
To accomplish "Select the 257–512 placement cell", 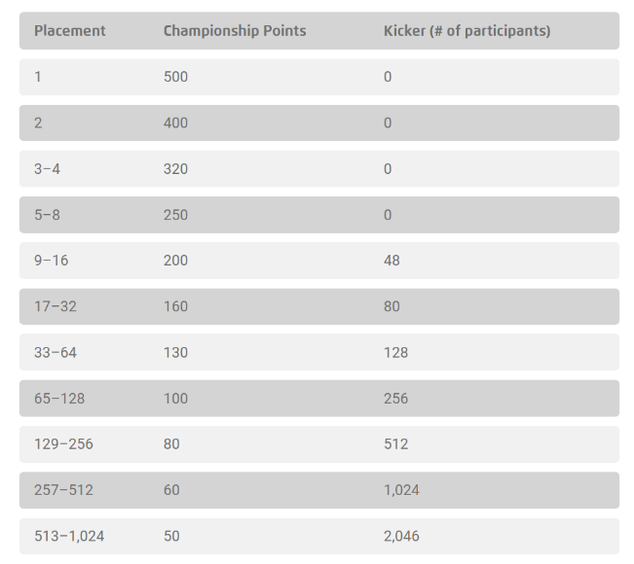I will (63, 490).
